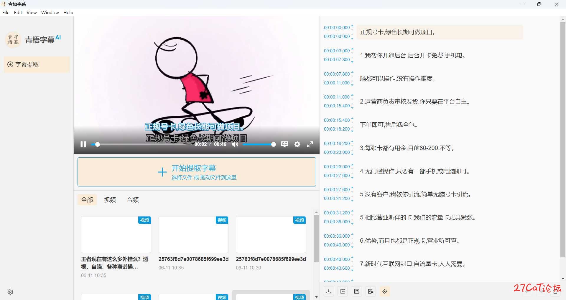Click the download subtitles icon in bottom toolbar
This screenshot has width=566, height=300.
[x=329, y=291]
